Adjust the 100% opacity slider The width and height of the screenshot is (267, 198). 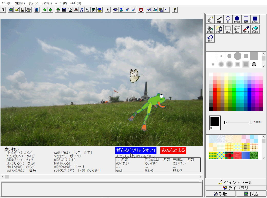(x=240, y=122)
